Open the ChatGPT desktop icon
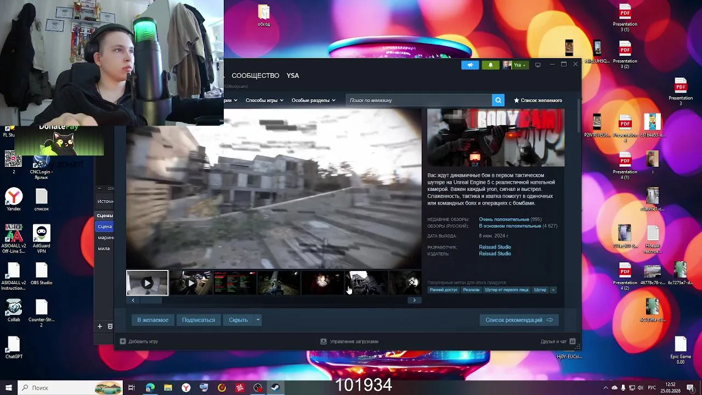 [14, 348]
